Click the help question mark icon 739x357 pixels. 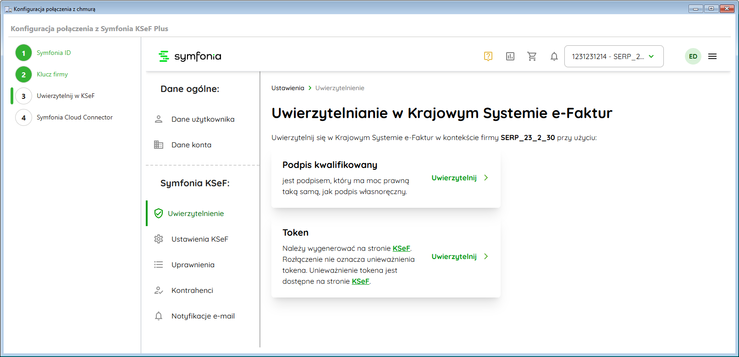(488, 56)
